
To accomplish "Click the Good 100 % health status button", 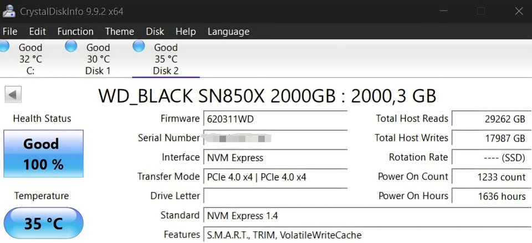I will click(43, 154).
